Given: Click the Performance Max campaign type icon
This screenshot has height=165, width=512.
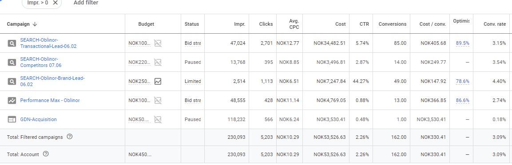Looking at the screenshot, I should point(12,100).
